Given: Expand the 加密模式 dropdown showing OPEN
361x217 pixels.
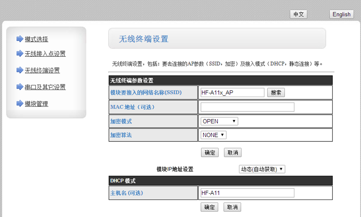Looking at the screenshot, I should pyautogui.click(x=219, y=121).
